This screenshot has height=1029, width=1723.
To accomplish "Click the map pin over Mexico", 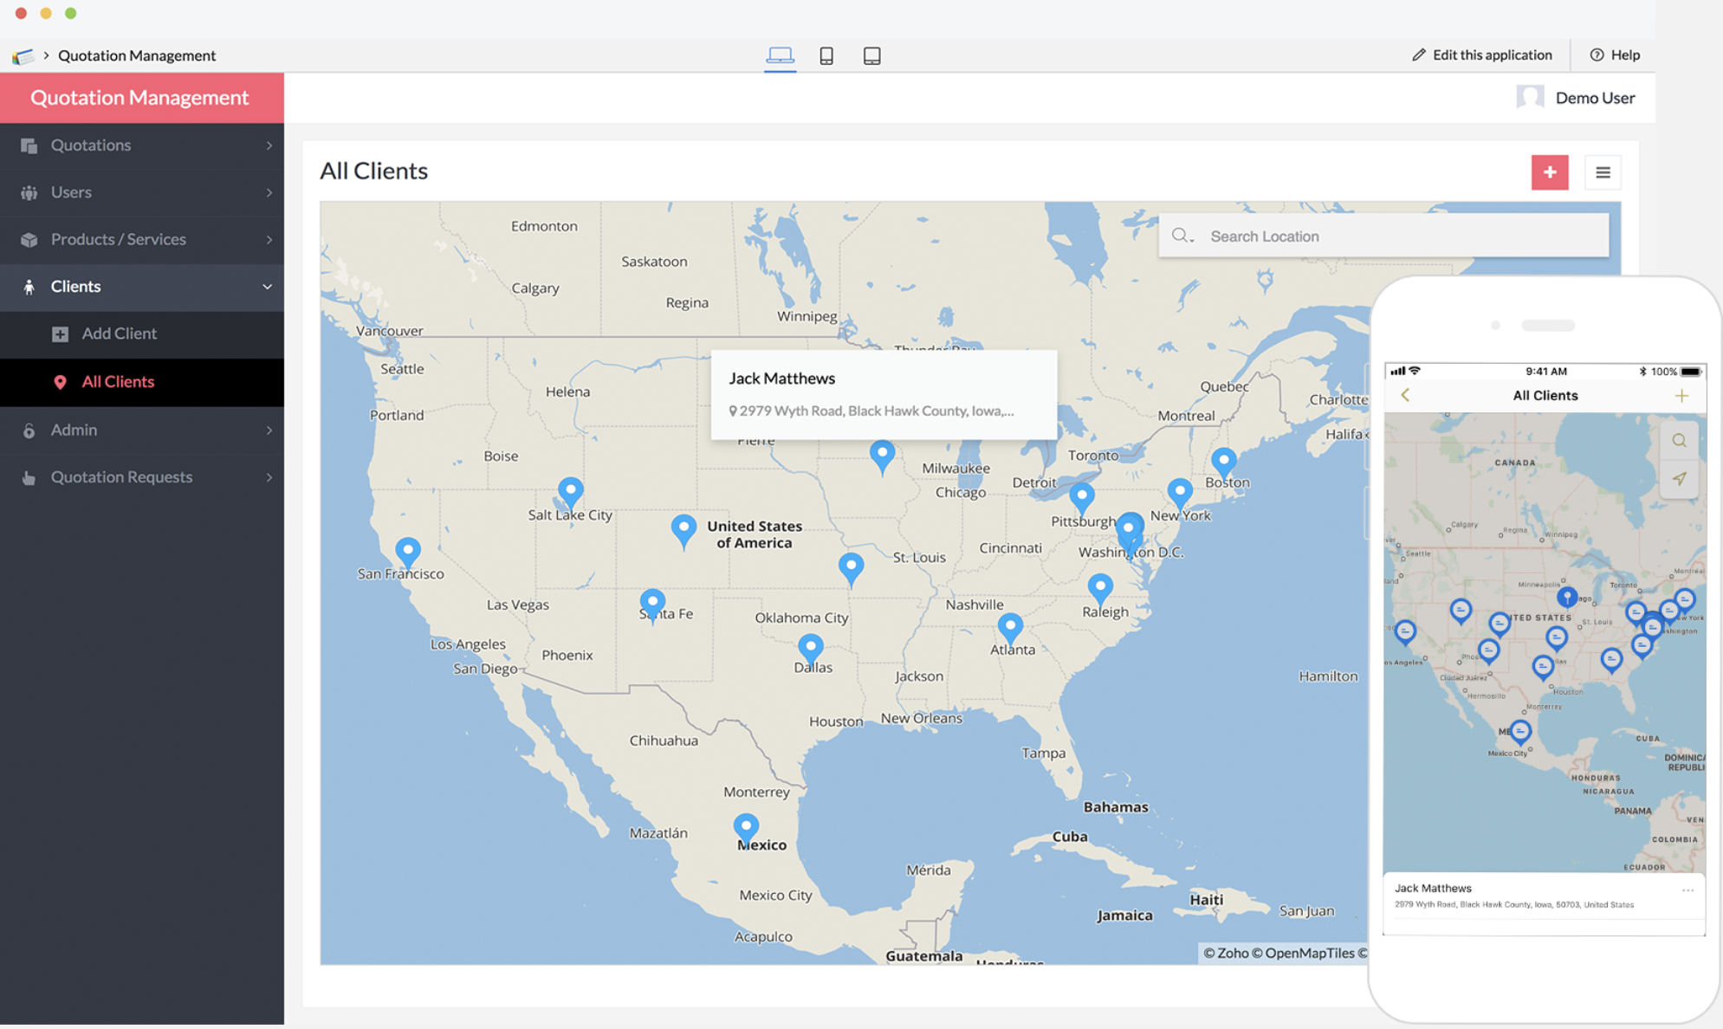I will pos(746,826).
